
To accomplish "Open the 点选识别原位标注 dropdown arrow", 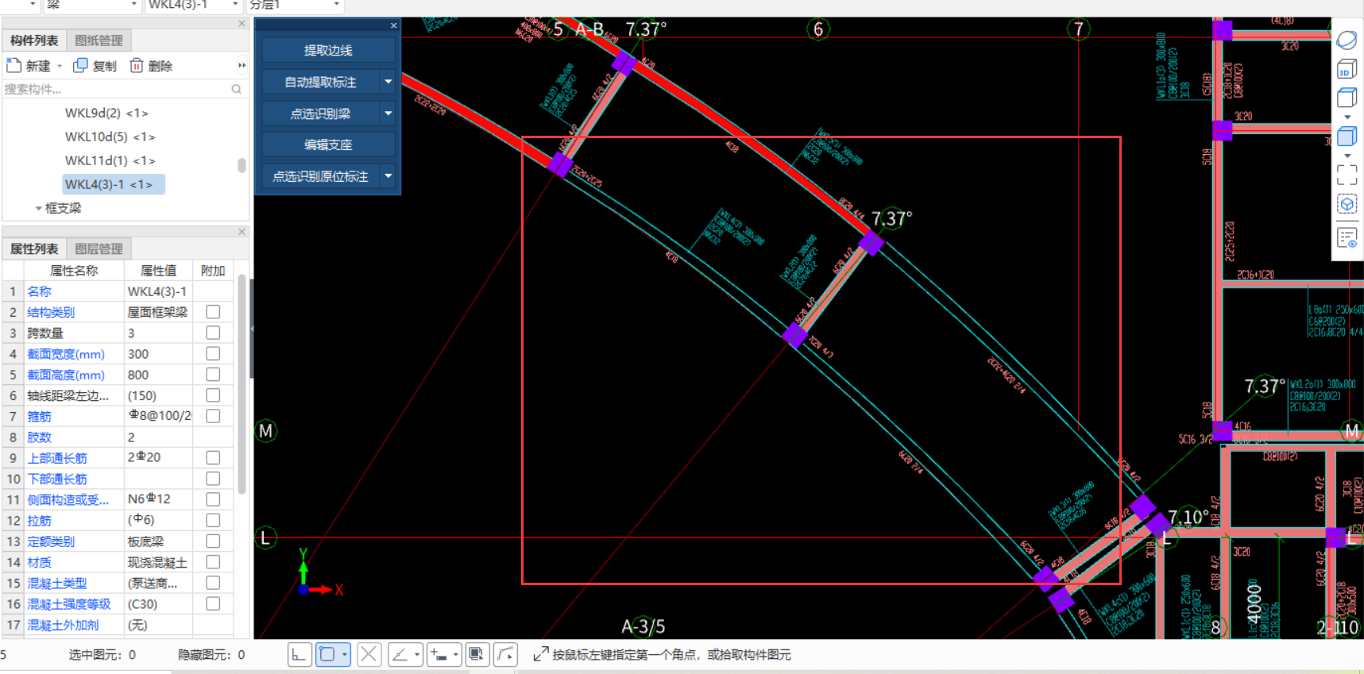I will (388, 176).
